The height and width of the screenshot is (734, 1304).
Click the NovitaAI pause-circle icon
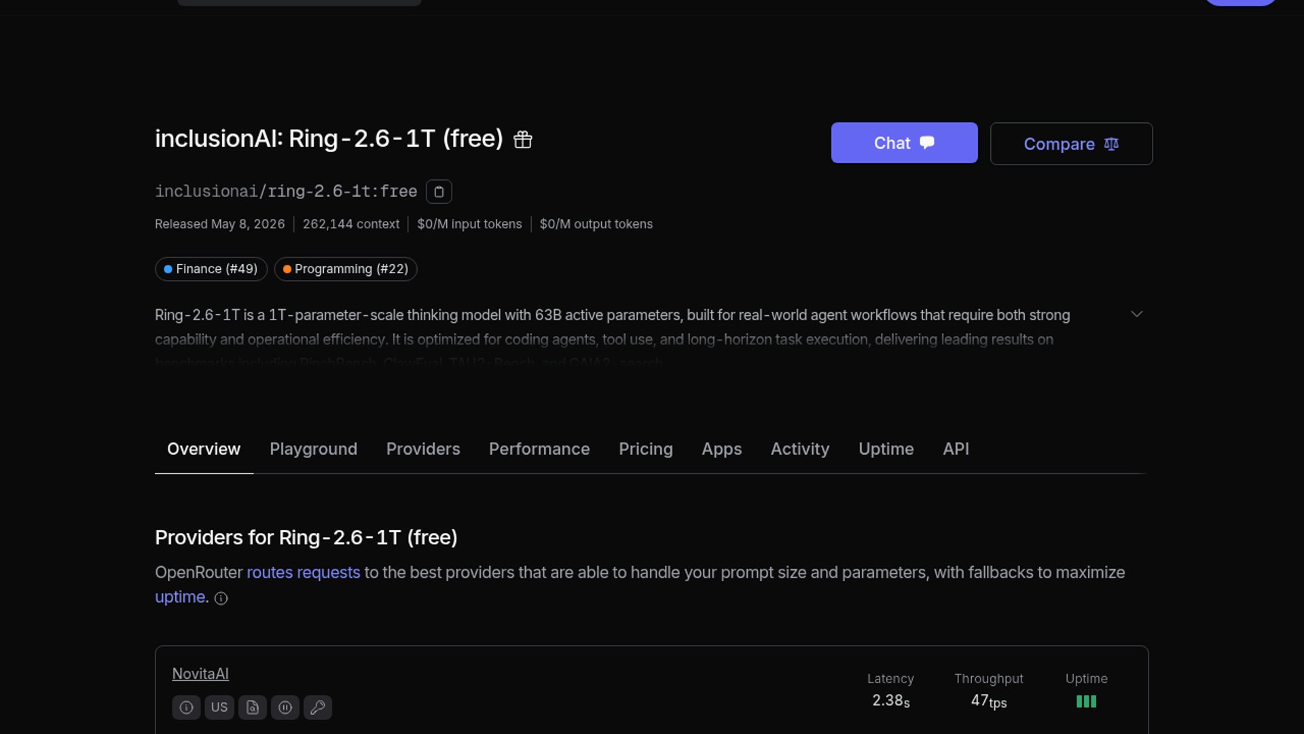coord(285,707)
